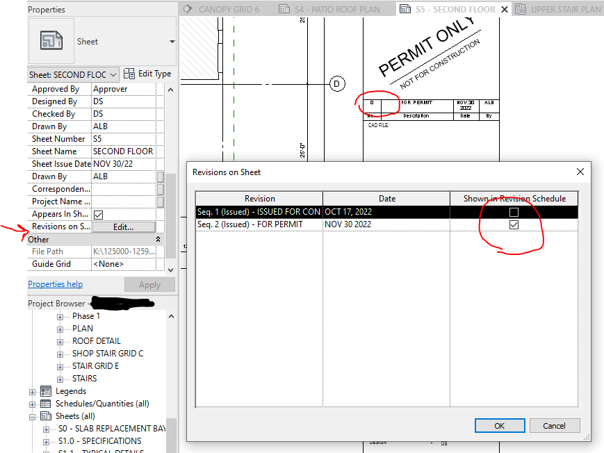Expand the STAIRS tree item
604x453 pixels.
point(60,378)
